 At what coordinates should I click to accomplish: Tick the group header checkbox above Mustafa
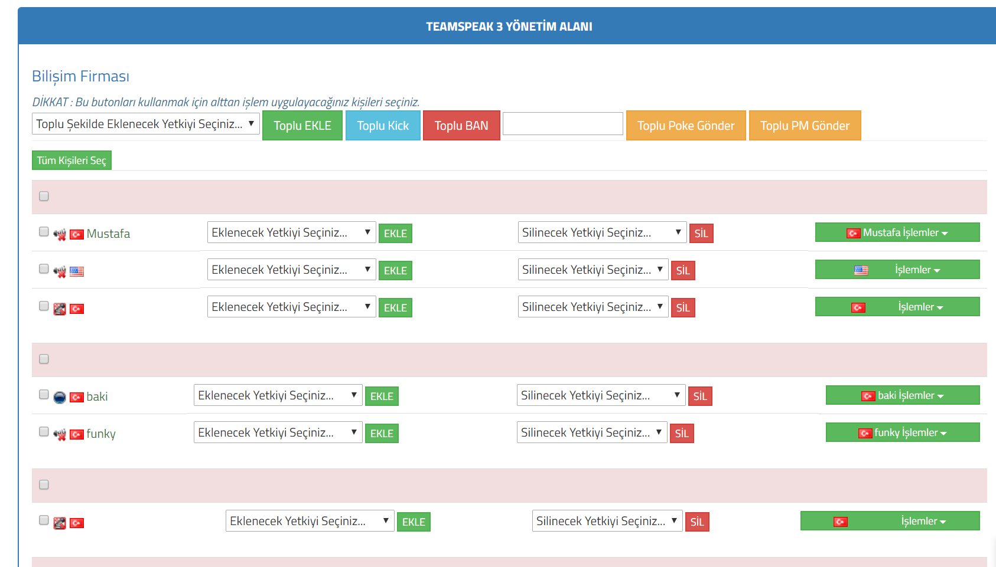coord(44,196)
